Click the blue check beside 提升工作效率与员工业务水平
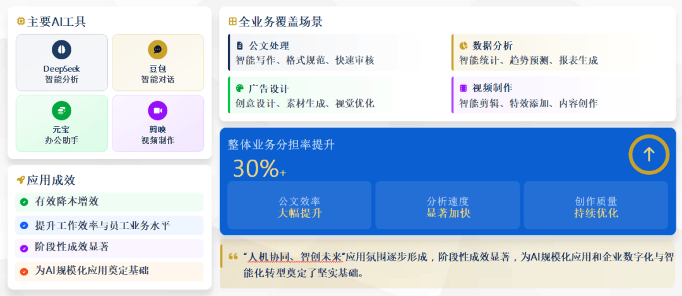Screen dimensions: 682x296 click(x=24, y=225)
